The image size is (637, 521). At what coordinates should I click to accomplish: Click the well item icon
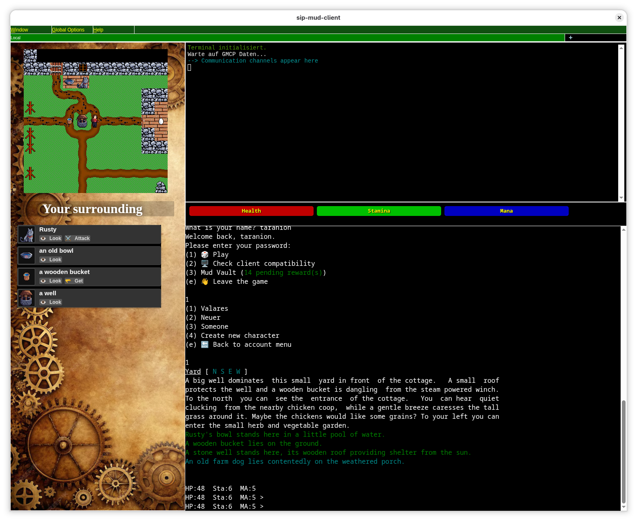[x=27, y=298]
